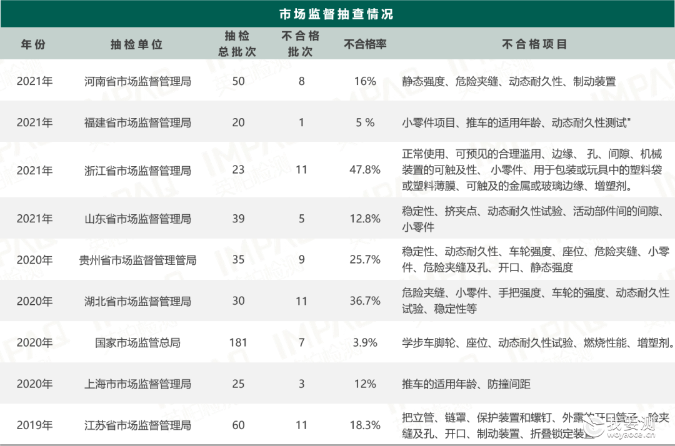Screen dimensions: 675x446
Task: Select total batches value 23
Action: tap(239, 169)
